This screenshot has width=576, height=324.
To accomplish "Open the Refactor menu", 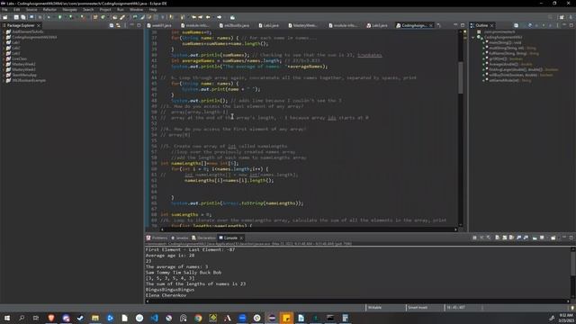I will 50,10.
